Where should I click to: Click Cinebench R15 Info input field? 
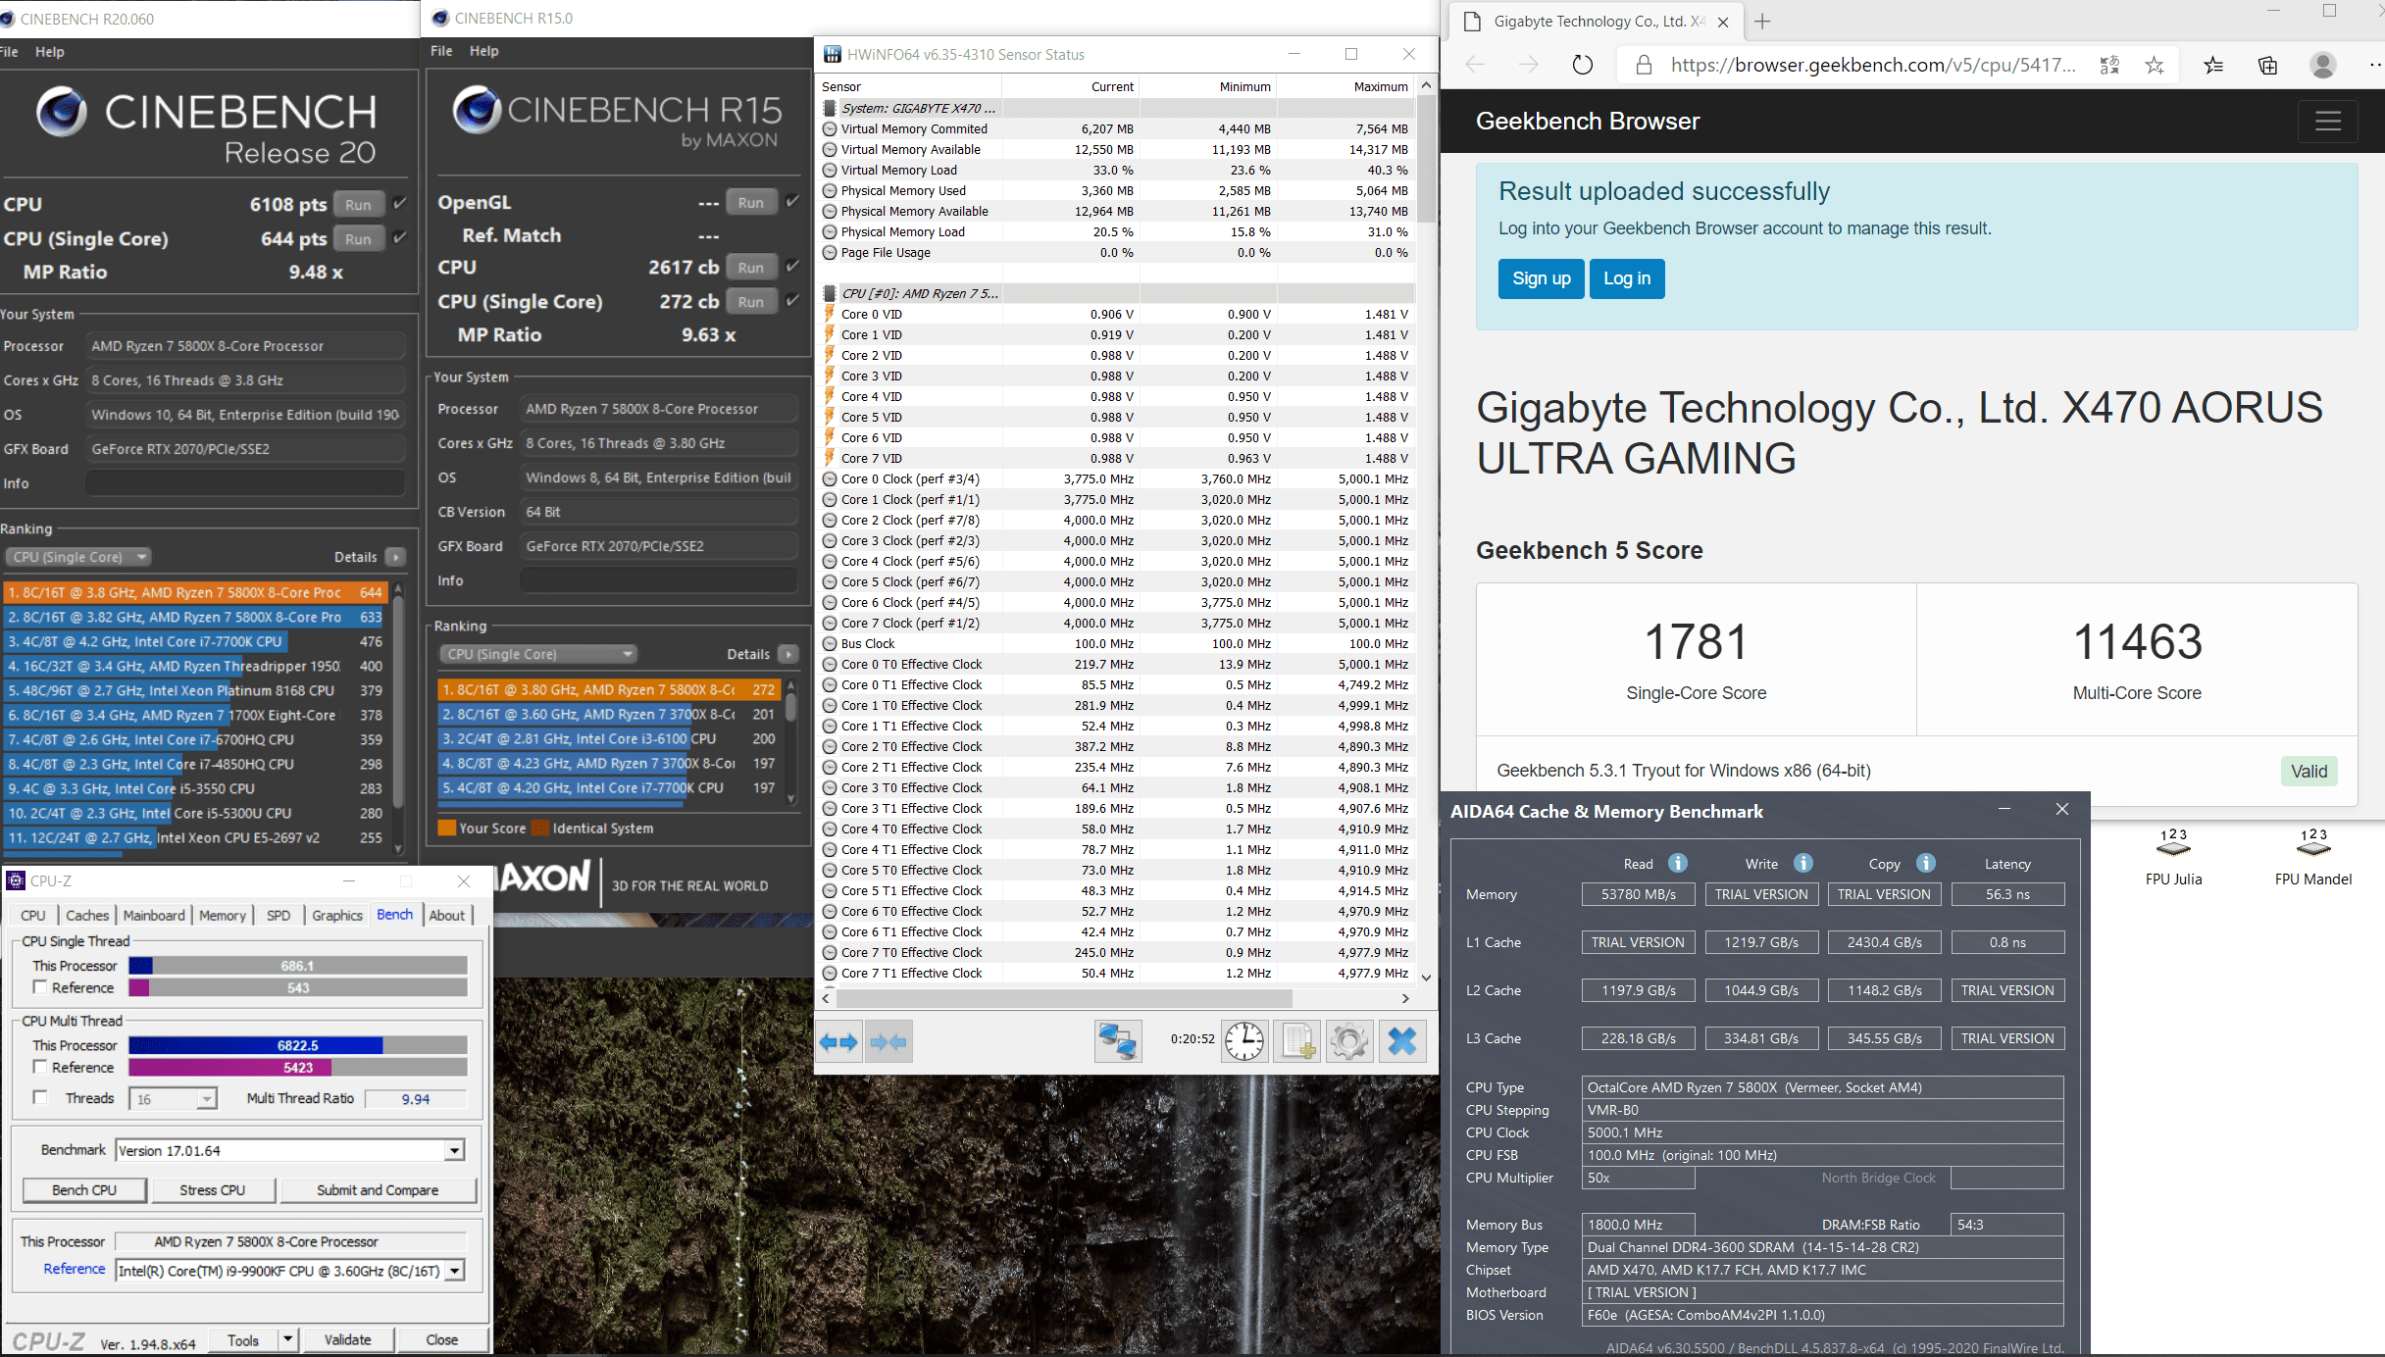point(659,580)
